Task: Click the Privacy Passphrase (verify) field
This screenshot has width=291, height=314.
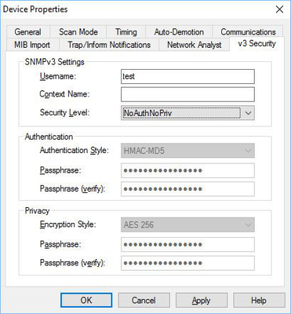Action: [187, 263]
